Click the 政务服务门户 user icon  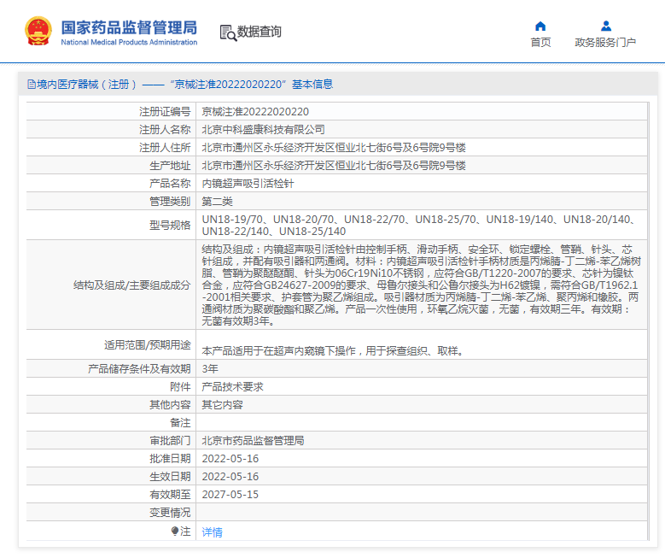pos(606,26)
